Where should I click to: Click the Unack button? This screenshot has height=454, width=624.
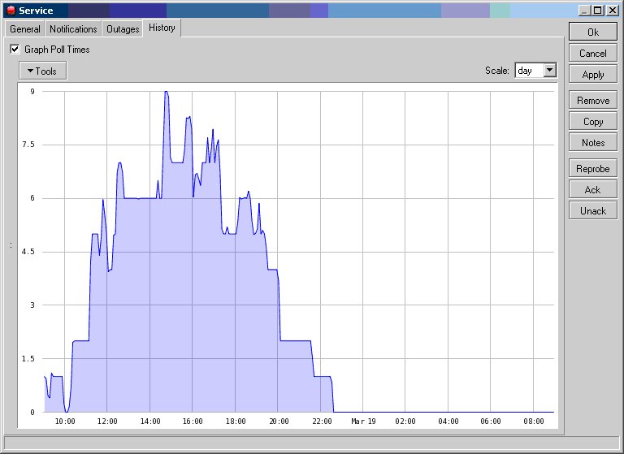[593, 211]
